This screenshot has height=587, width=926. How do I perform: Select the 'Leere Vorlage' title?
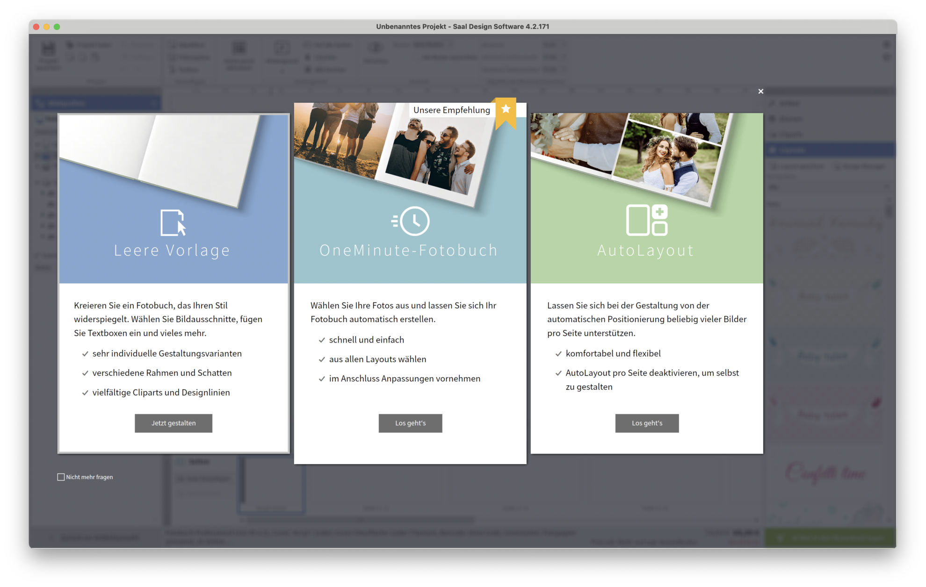tap(172, 251)
